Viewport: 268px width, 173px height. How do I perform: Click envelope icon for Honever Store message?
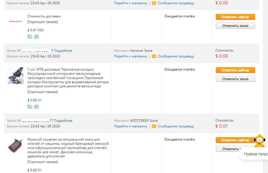tap(154, 56)
